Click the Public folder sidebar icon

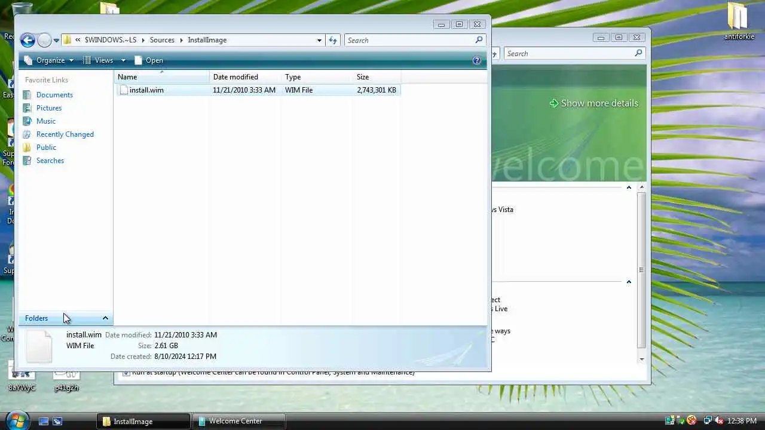[27, 148]
